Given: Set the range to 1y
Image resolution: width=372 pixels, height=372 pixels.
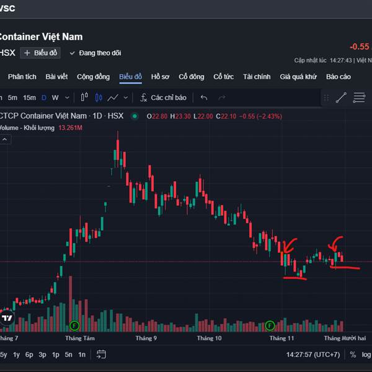Looking at the screenshot, I should pos(16,355).
